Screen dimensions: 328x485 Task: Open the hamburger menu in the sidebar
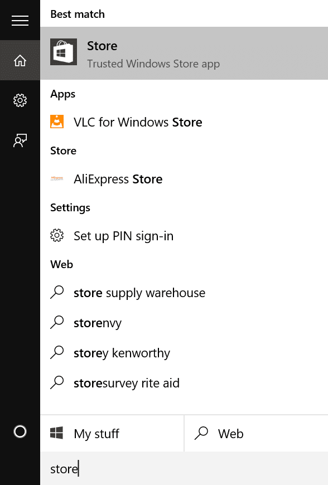pyautogui.click(x=20, y=21)
